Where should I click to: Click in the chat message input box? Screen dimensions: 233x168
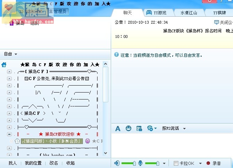(172, 145)
